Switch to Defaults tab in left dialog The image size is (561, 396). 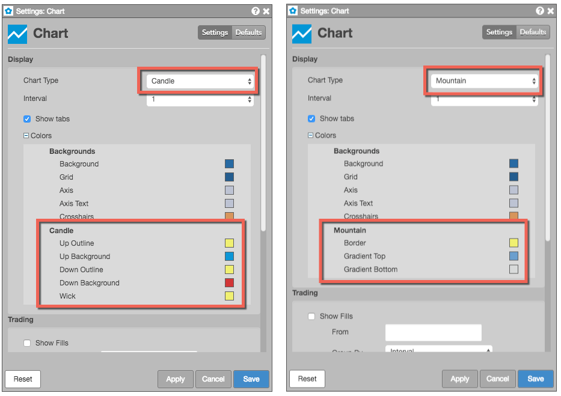pyautogui.click(x=249, y=32)
